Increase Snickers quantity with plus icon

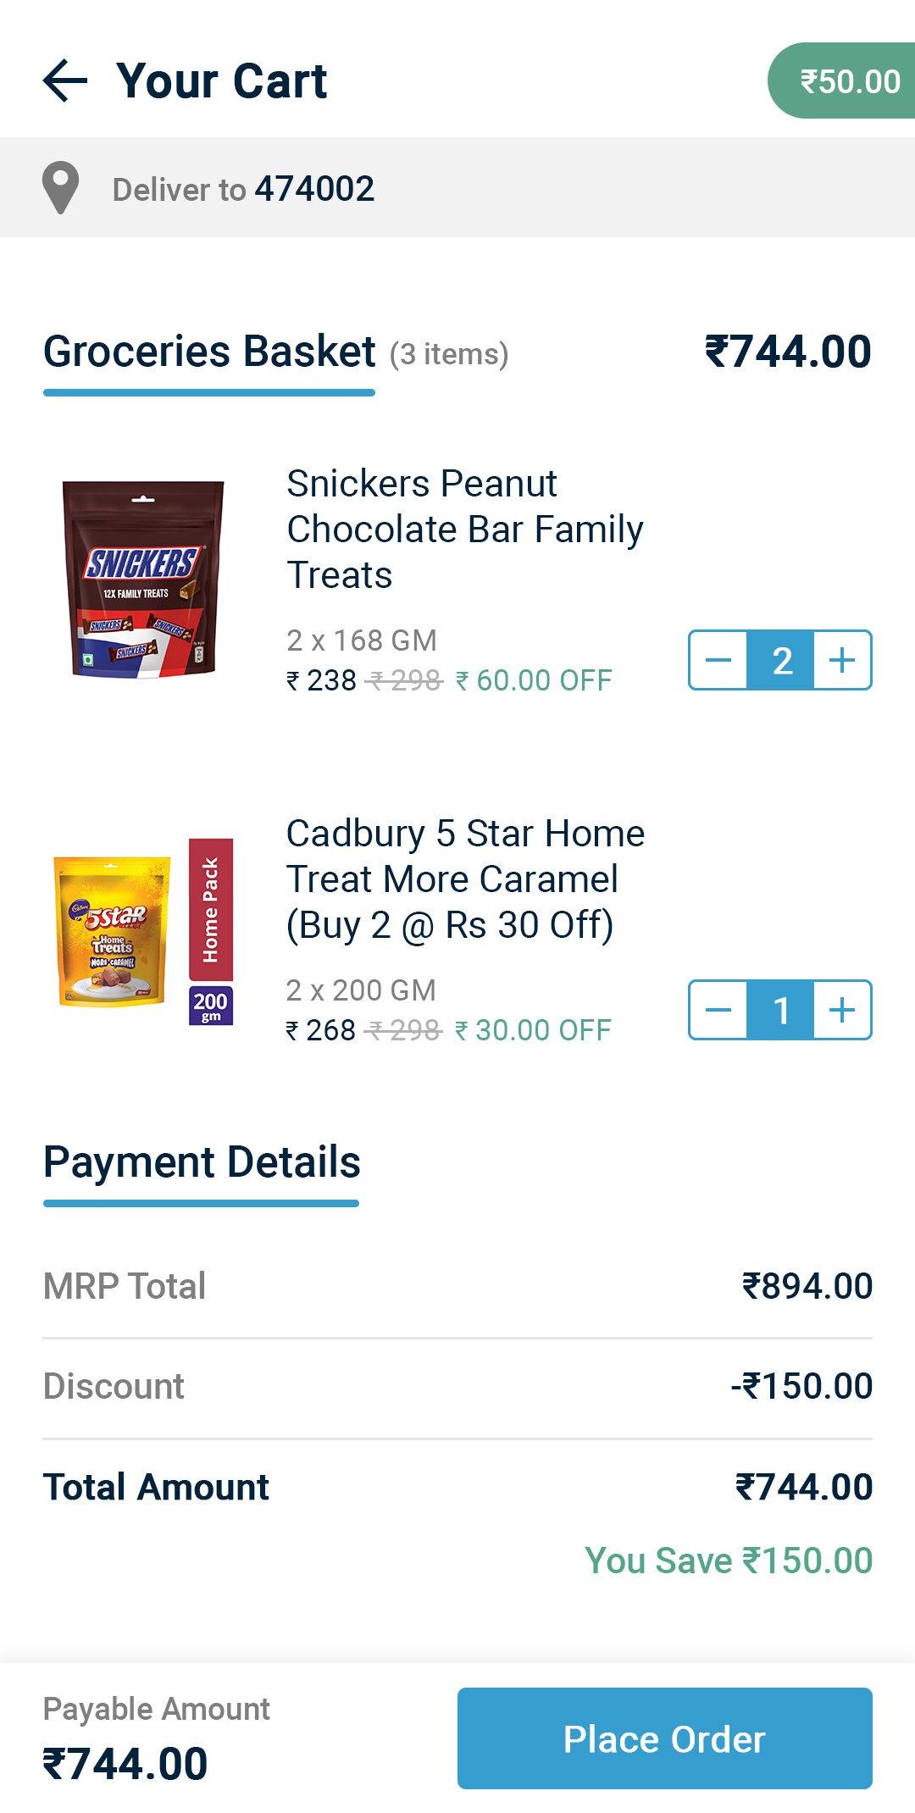pos(842,660)
